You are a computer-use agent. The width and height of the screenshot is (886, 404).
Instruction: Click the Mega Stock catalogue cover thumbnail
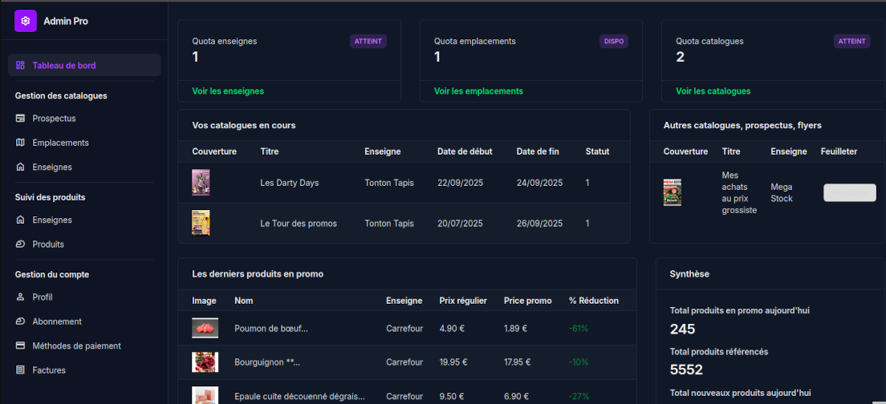[x=673, y=192]
